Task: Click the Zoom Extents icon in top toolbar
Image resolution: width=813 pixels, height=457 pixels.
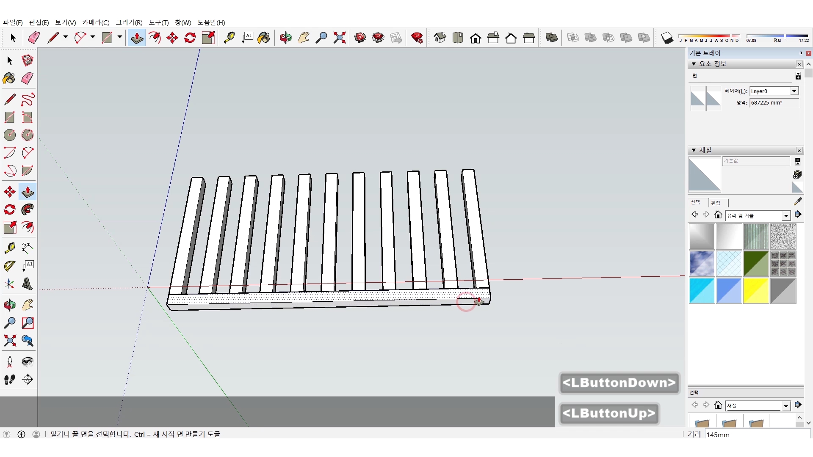Action: (339, 38)
